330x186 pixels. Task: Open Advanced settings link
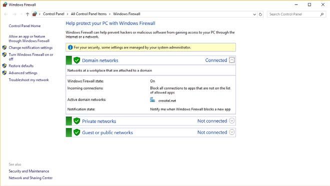click(23, 73)
